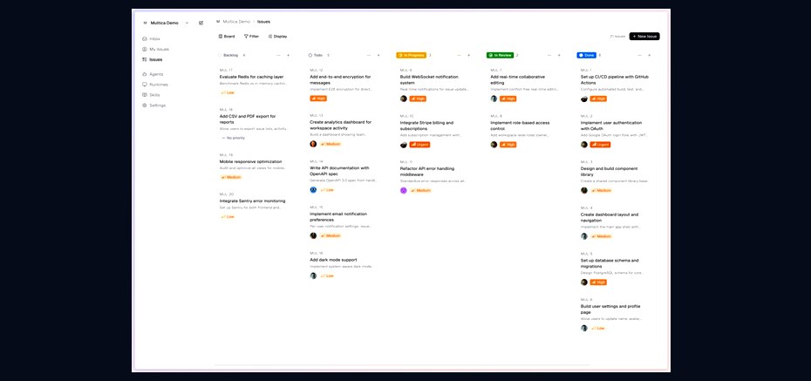The height and width of the screenshot is (381, 811).
Task: Select Issues in the sidebar
Action: (x=152, y=59)
